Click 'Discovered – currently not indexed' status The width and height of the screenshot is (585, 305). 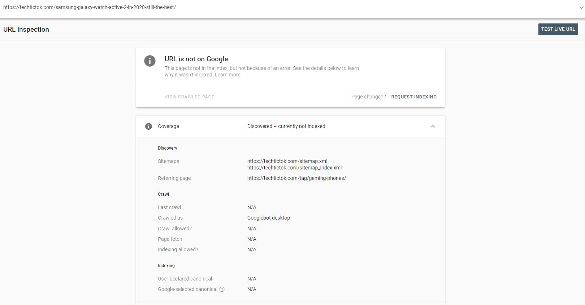tap(286, 126)
